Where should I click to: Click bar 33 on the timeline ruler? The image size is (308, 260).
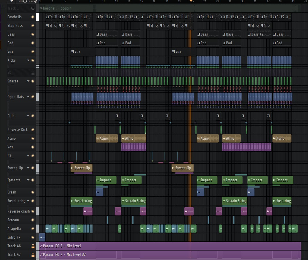coord(243,1)
